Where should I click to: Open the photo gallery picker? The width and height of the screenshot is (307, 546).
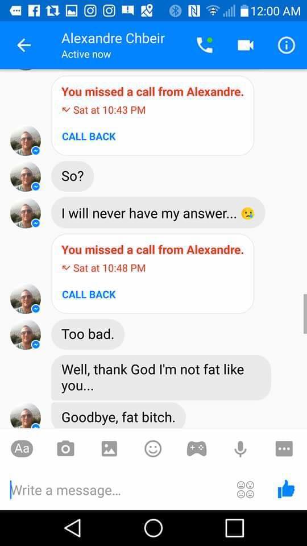[x=109, y=449]
